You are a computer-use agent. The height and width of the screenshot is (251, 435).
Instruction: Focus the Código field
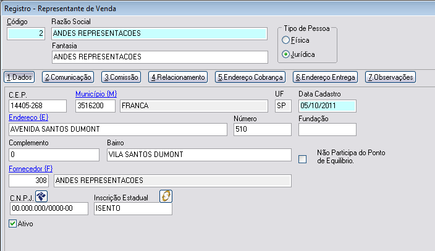point(26,33)
